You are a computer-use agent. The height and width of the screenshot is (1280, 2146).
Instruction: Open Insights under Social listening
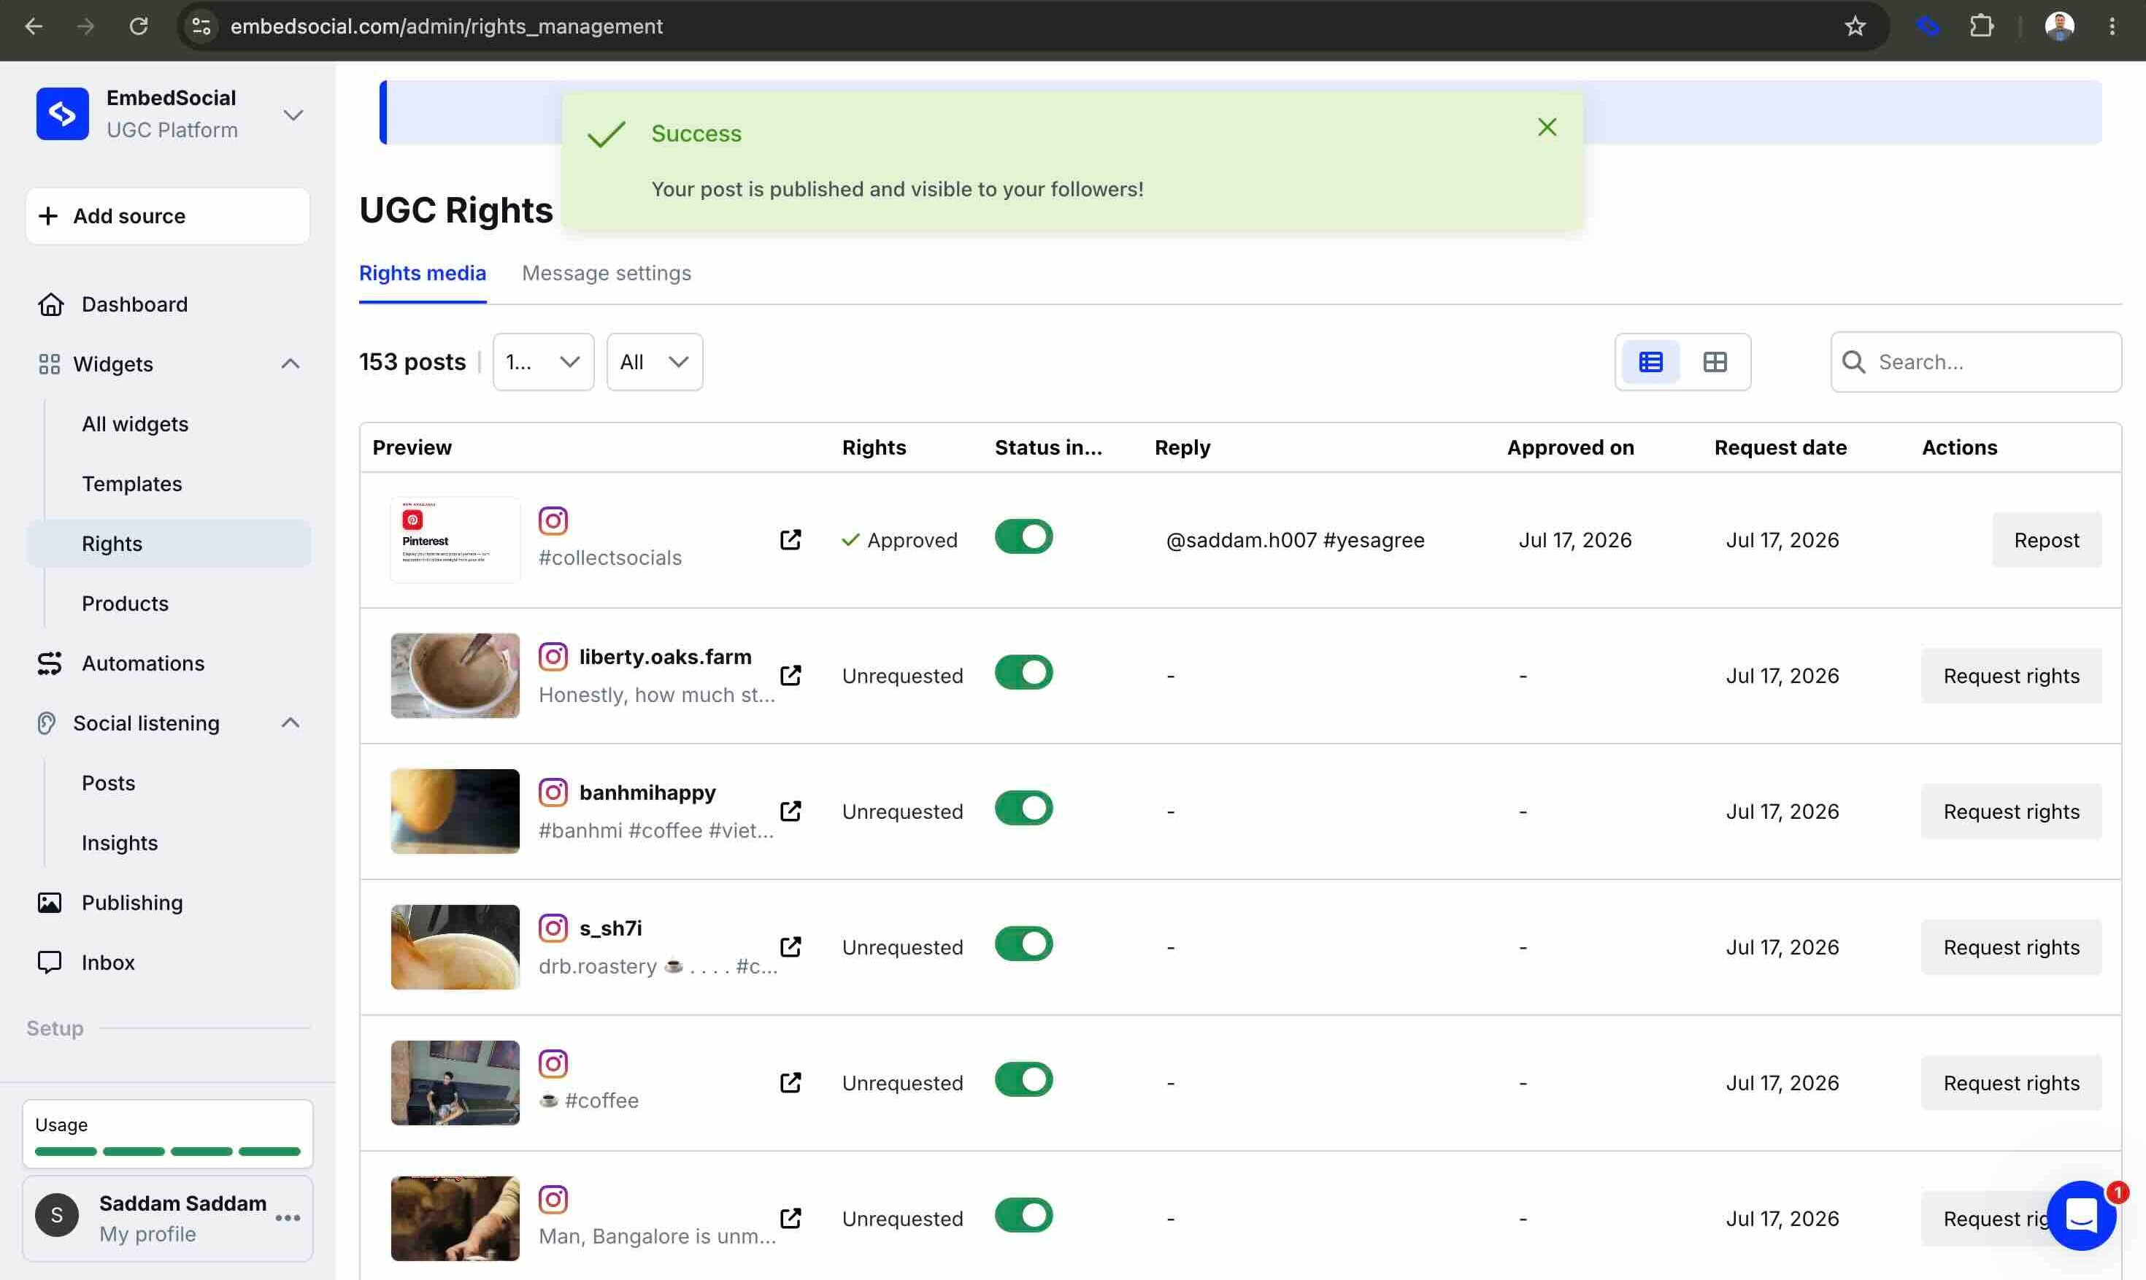click(x=120, y=843)
